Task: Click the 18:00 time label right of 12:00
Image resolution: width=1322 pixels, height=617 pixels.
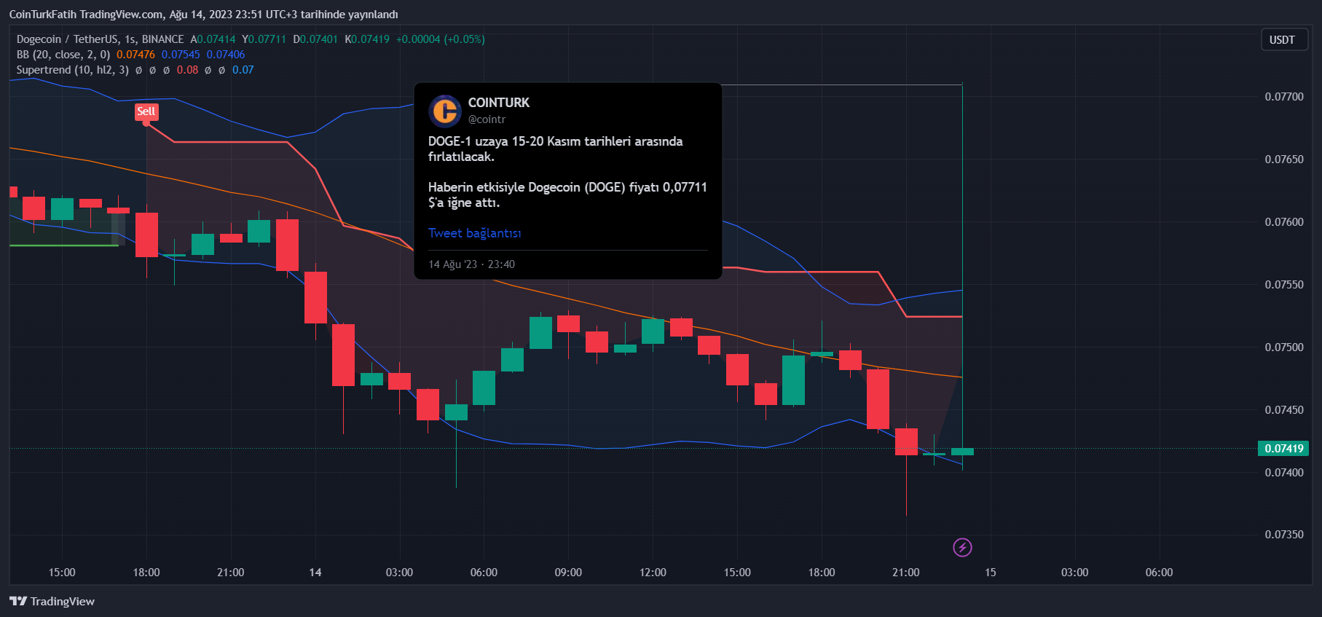Action: (x=822, y=573)
